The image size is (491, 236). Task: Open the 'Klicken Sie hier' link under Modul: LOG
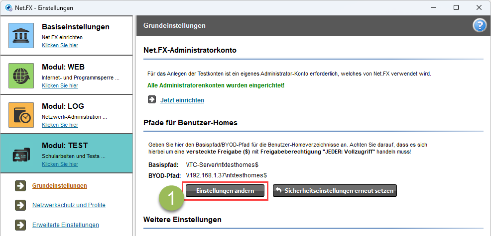[60, 125]
